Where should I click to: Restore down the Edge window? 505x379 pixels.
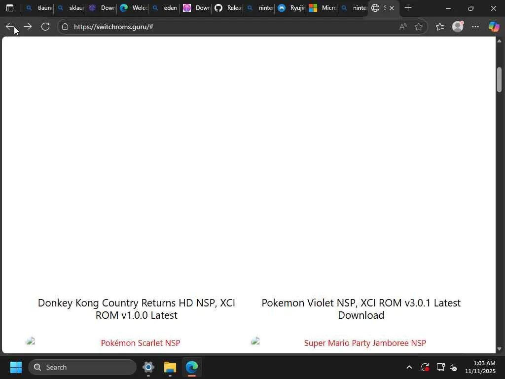tap(470, 8)
